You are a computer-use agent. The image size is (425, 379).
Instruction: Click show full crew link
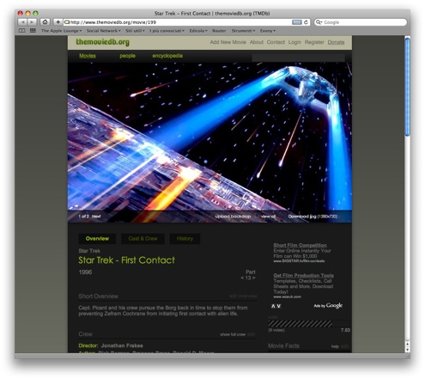point(233,334)
